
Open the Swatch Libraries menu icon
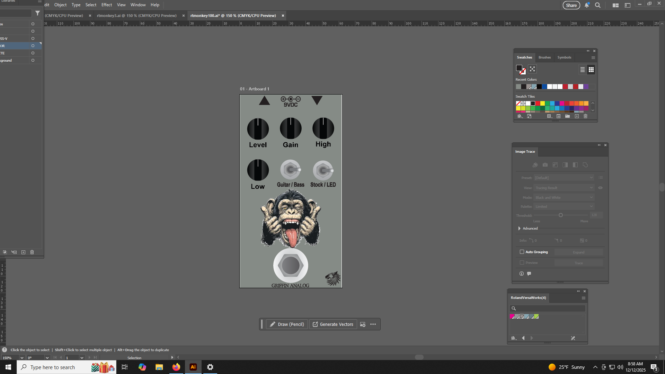tap(520, 116)
